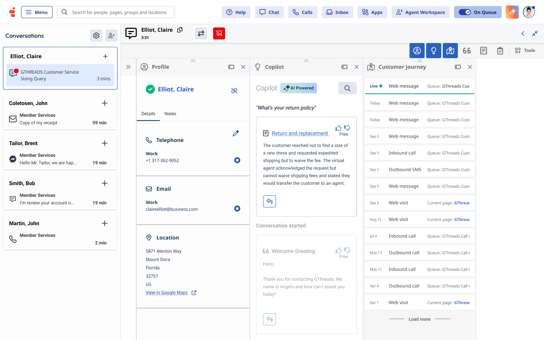Switch to the Notes tab
This screenshot has width=544, height=340.
pos(170,114)
